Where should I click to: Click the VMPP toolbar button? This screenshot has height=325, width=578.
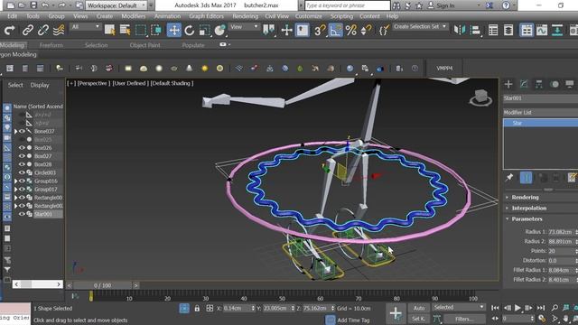444,69
